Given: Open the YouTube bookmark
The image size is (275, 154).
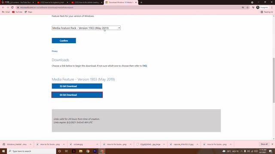Looking at the screenshot, I should click(x=17, y=12).
